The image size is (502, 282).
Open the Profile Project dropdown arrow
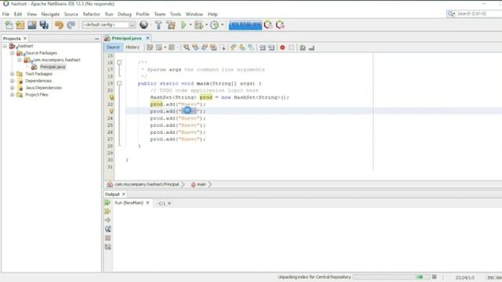pyautogui.click(x=223, y=25)
